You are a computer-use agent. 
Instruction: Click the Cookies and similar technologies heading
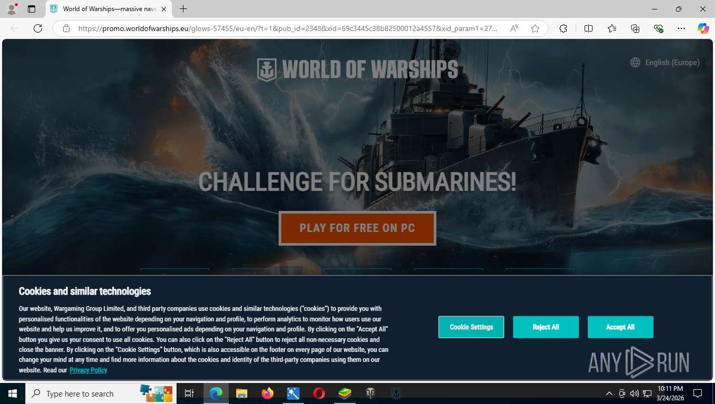pos(85,291)
